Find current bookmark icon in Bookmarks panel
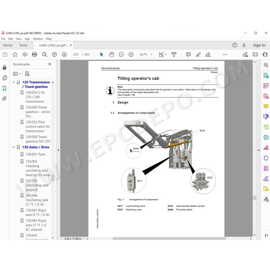Screen dimensions: 270x270 pyautogui.click(x=27, y=74)
